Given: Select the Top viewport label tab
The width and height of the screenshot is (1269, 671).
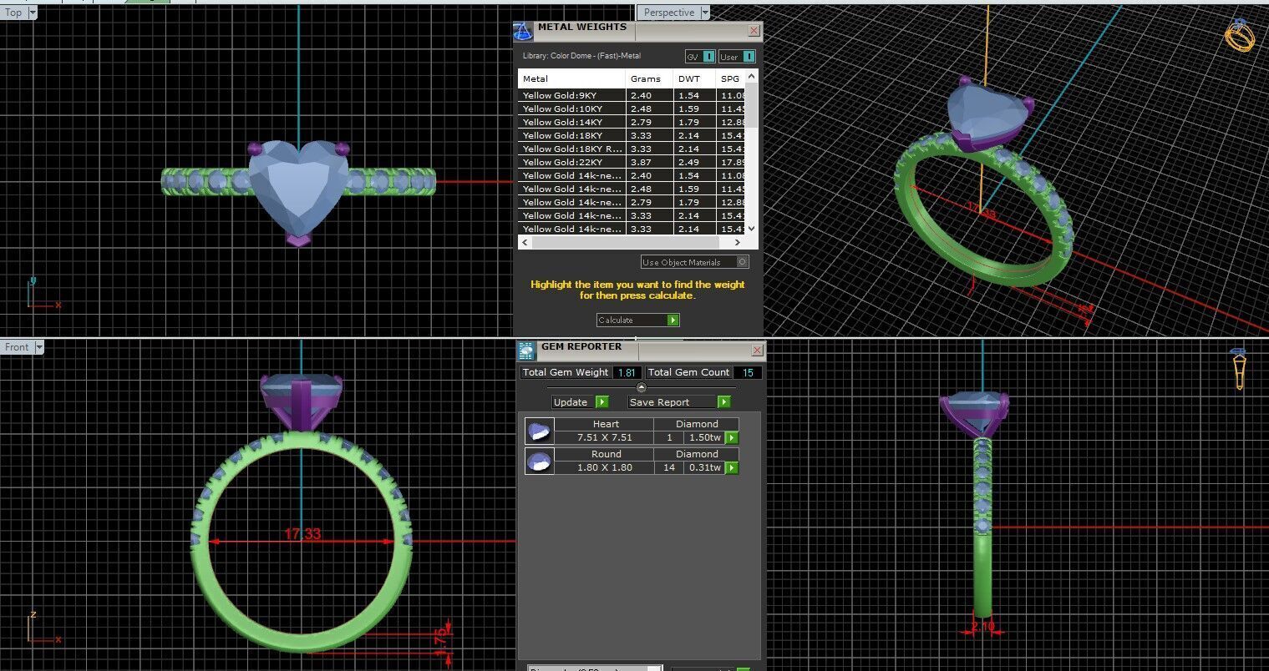Looking at the screenshot, I should [x=14, y=13].
